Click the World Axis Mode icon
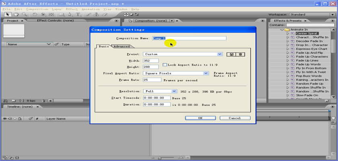Image resolution: width=338 pixels, height=161 pixels. point(132,14)
